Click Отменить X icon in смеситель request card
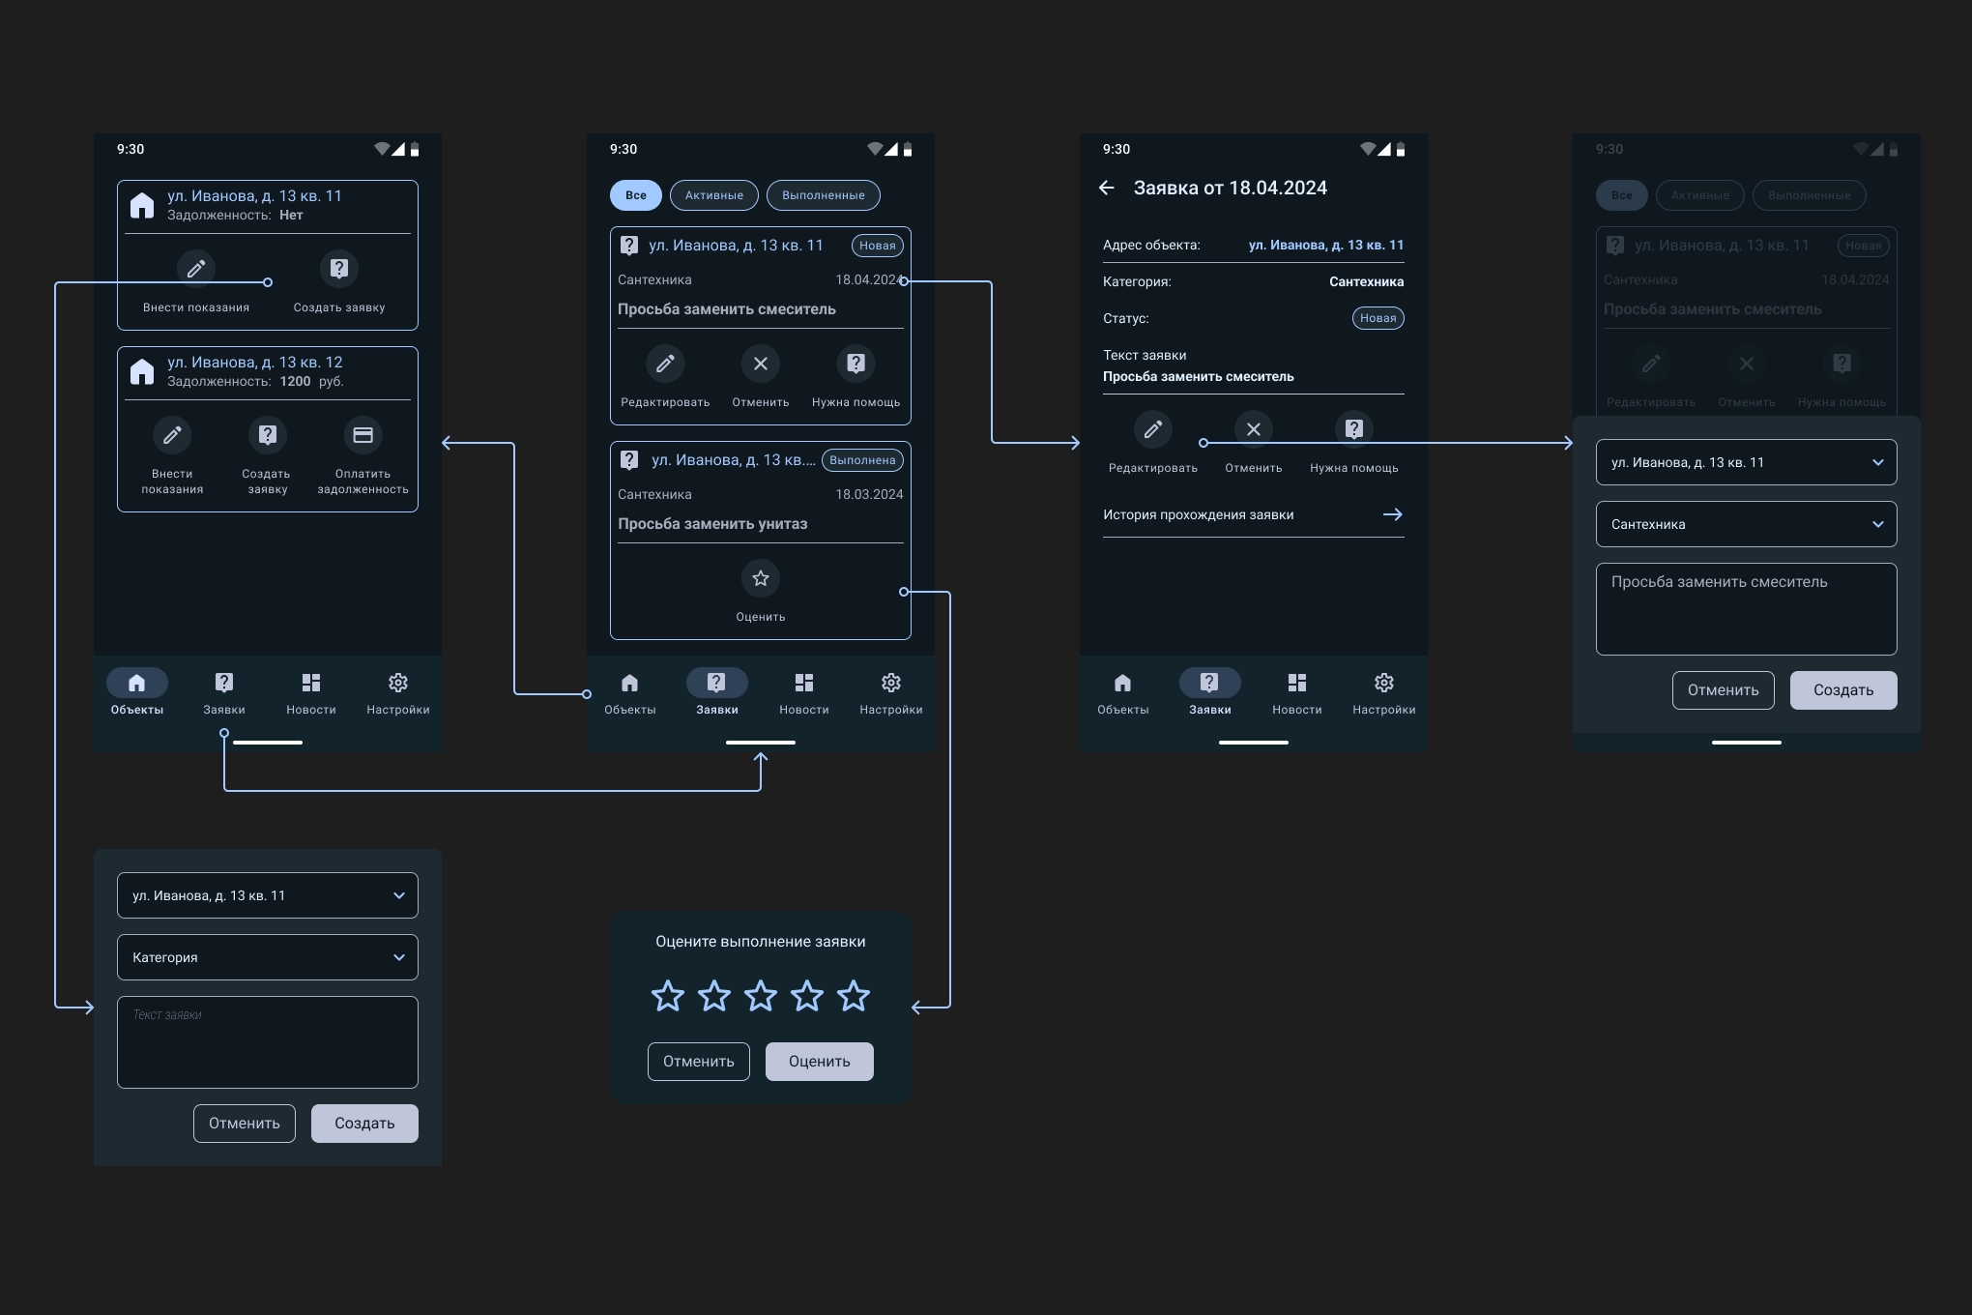Image resolution: width=1972 pixels, height=1315 pixels. coord(761,364)
